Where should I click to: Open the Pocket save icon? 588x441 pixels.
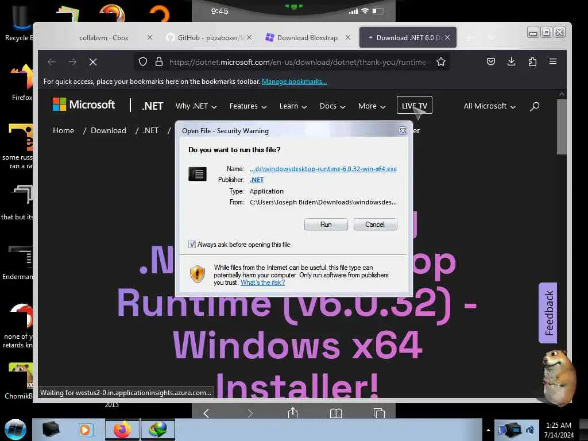tap(491, 61)
